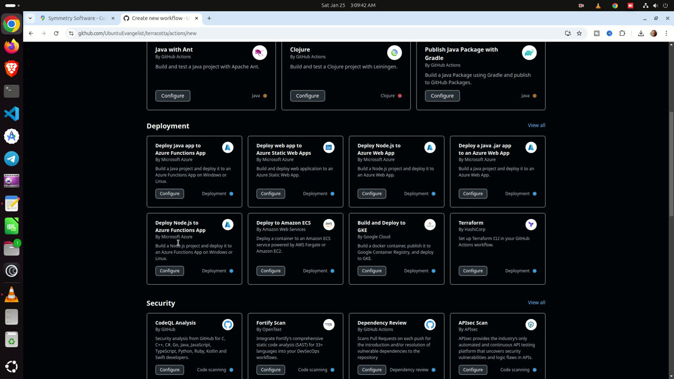Open the system volume indicator

pyautogui.click(x=656, y=5)
